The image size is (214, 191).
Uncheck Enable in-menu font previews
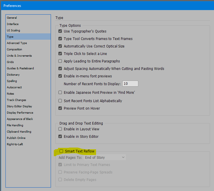(x=60, y=76)
